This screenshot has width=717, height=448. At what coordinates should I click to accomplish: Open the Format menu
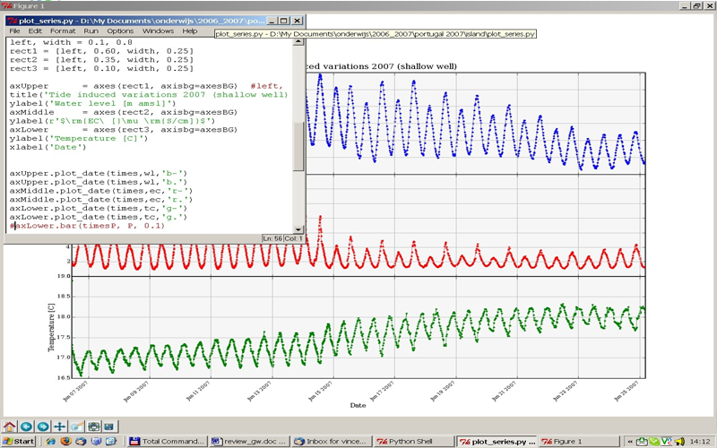[x=63, y=31]
